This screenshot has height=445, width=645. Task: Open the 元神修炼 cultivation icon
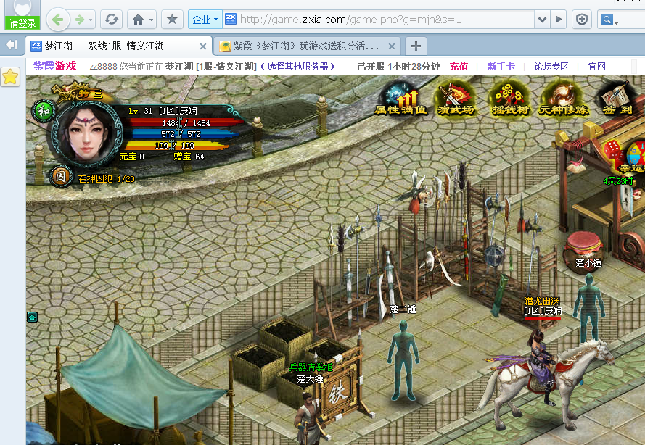click(563, 99)
